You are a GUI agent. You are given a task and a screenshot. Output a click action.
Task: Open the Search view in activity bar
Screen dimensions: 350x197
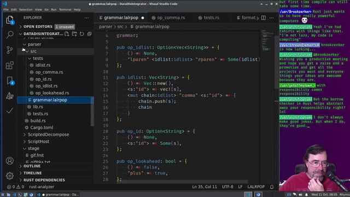click(10, 34)
